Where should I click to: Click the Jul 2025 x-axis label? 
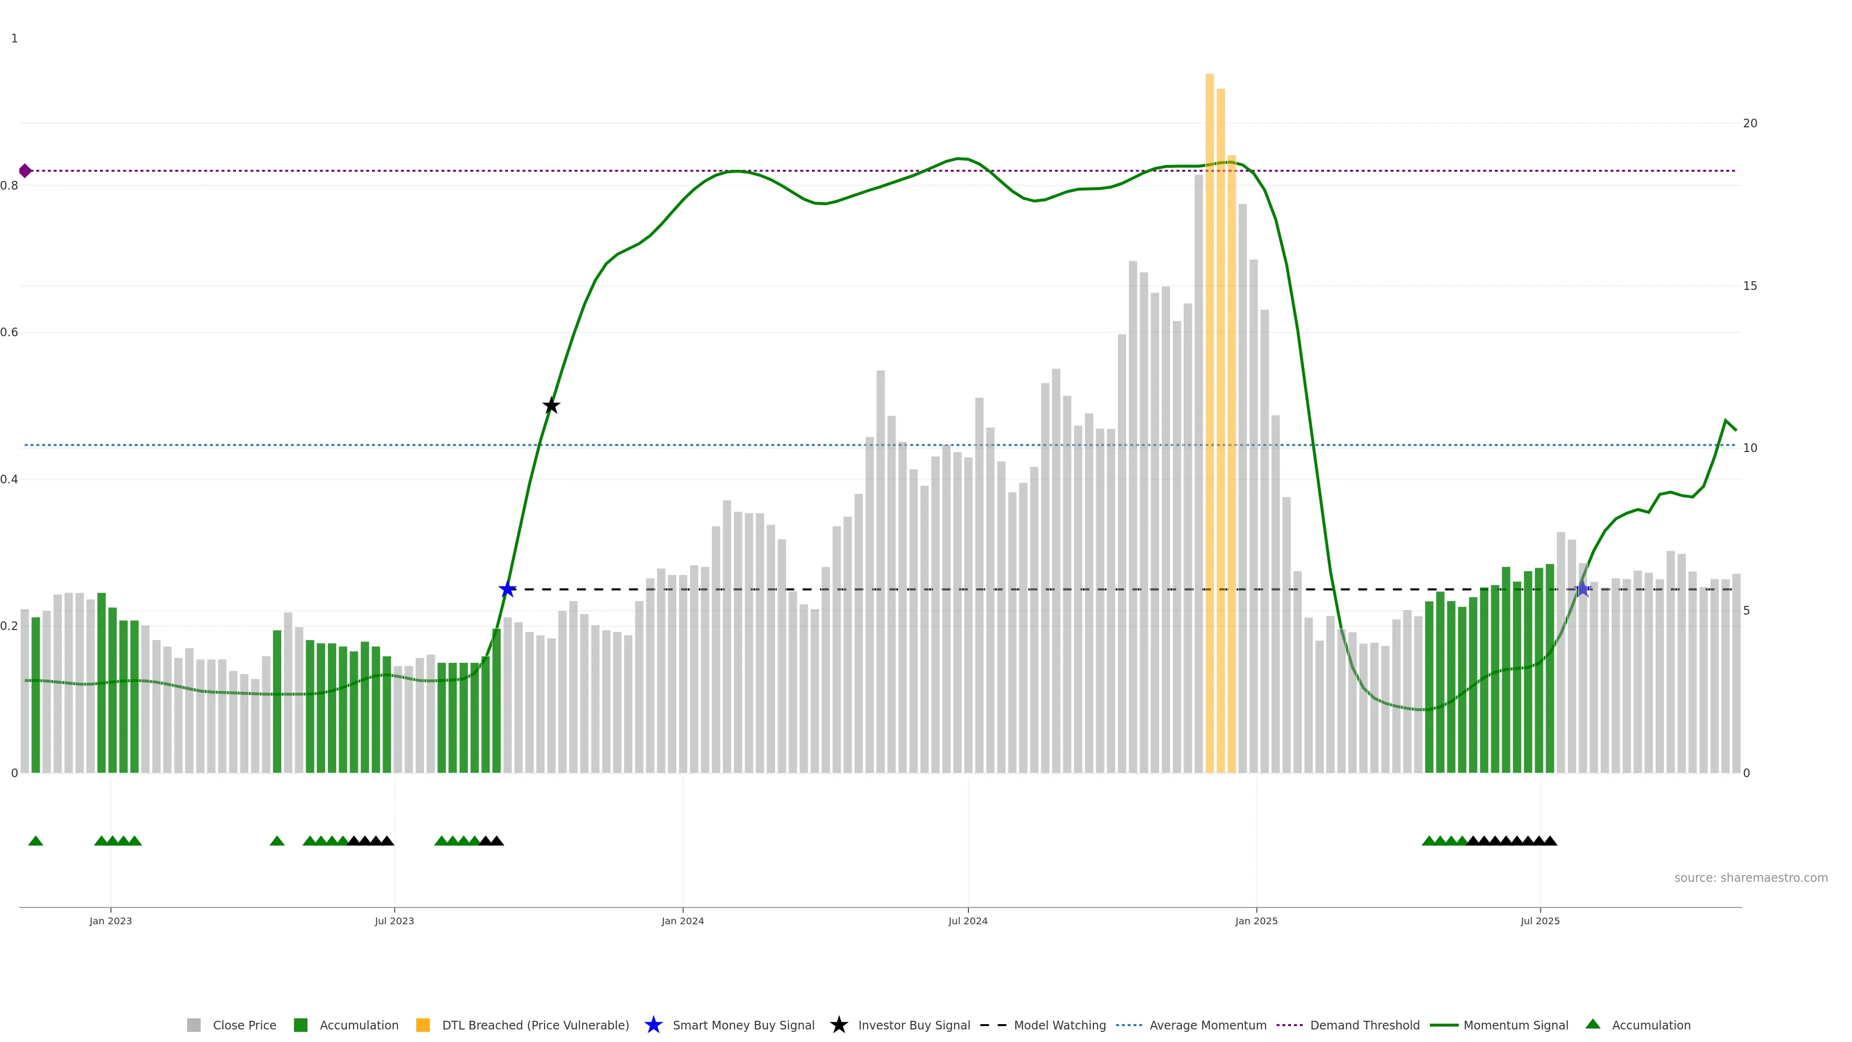point(1540,920)
